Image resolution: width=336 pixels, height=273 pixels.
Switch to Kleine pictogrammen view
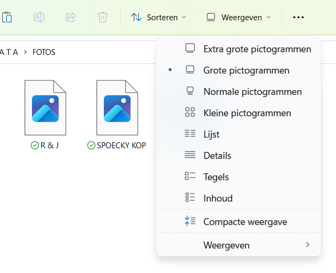(247, 113)
